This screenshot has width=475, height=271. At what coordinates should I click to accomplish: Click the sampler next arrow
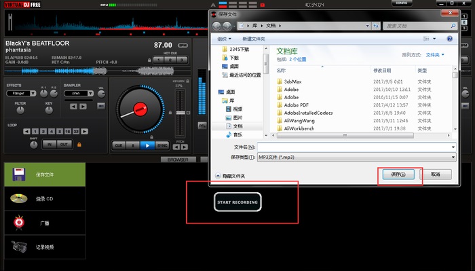(x=83, y=107)
